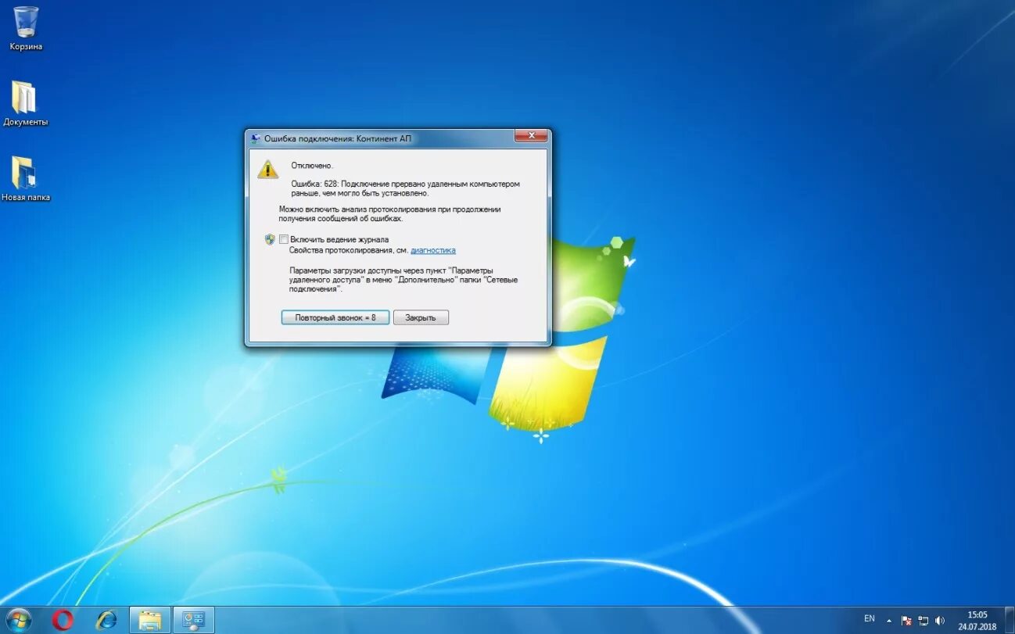Open the clock showing 15:05
1015x634 pixels.
[977, 620]
